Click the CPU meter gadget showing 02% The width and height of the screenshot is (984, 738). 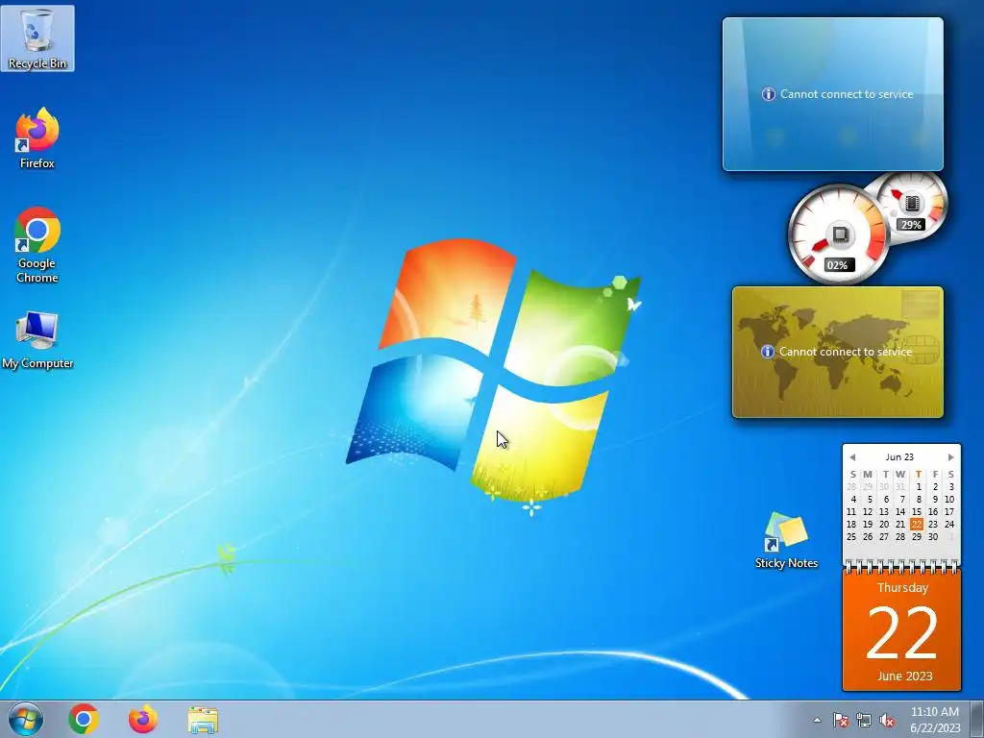[839, 234]
